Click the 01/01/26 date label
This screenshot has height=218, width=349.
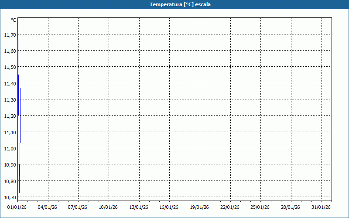(17, 208)
